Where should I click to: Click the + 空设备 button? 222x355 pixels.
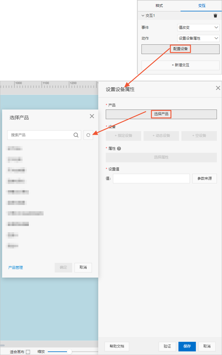click(199, 136)
